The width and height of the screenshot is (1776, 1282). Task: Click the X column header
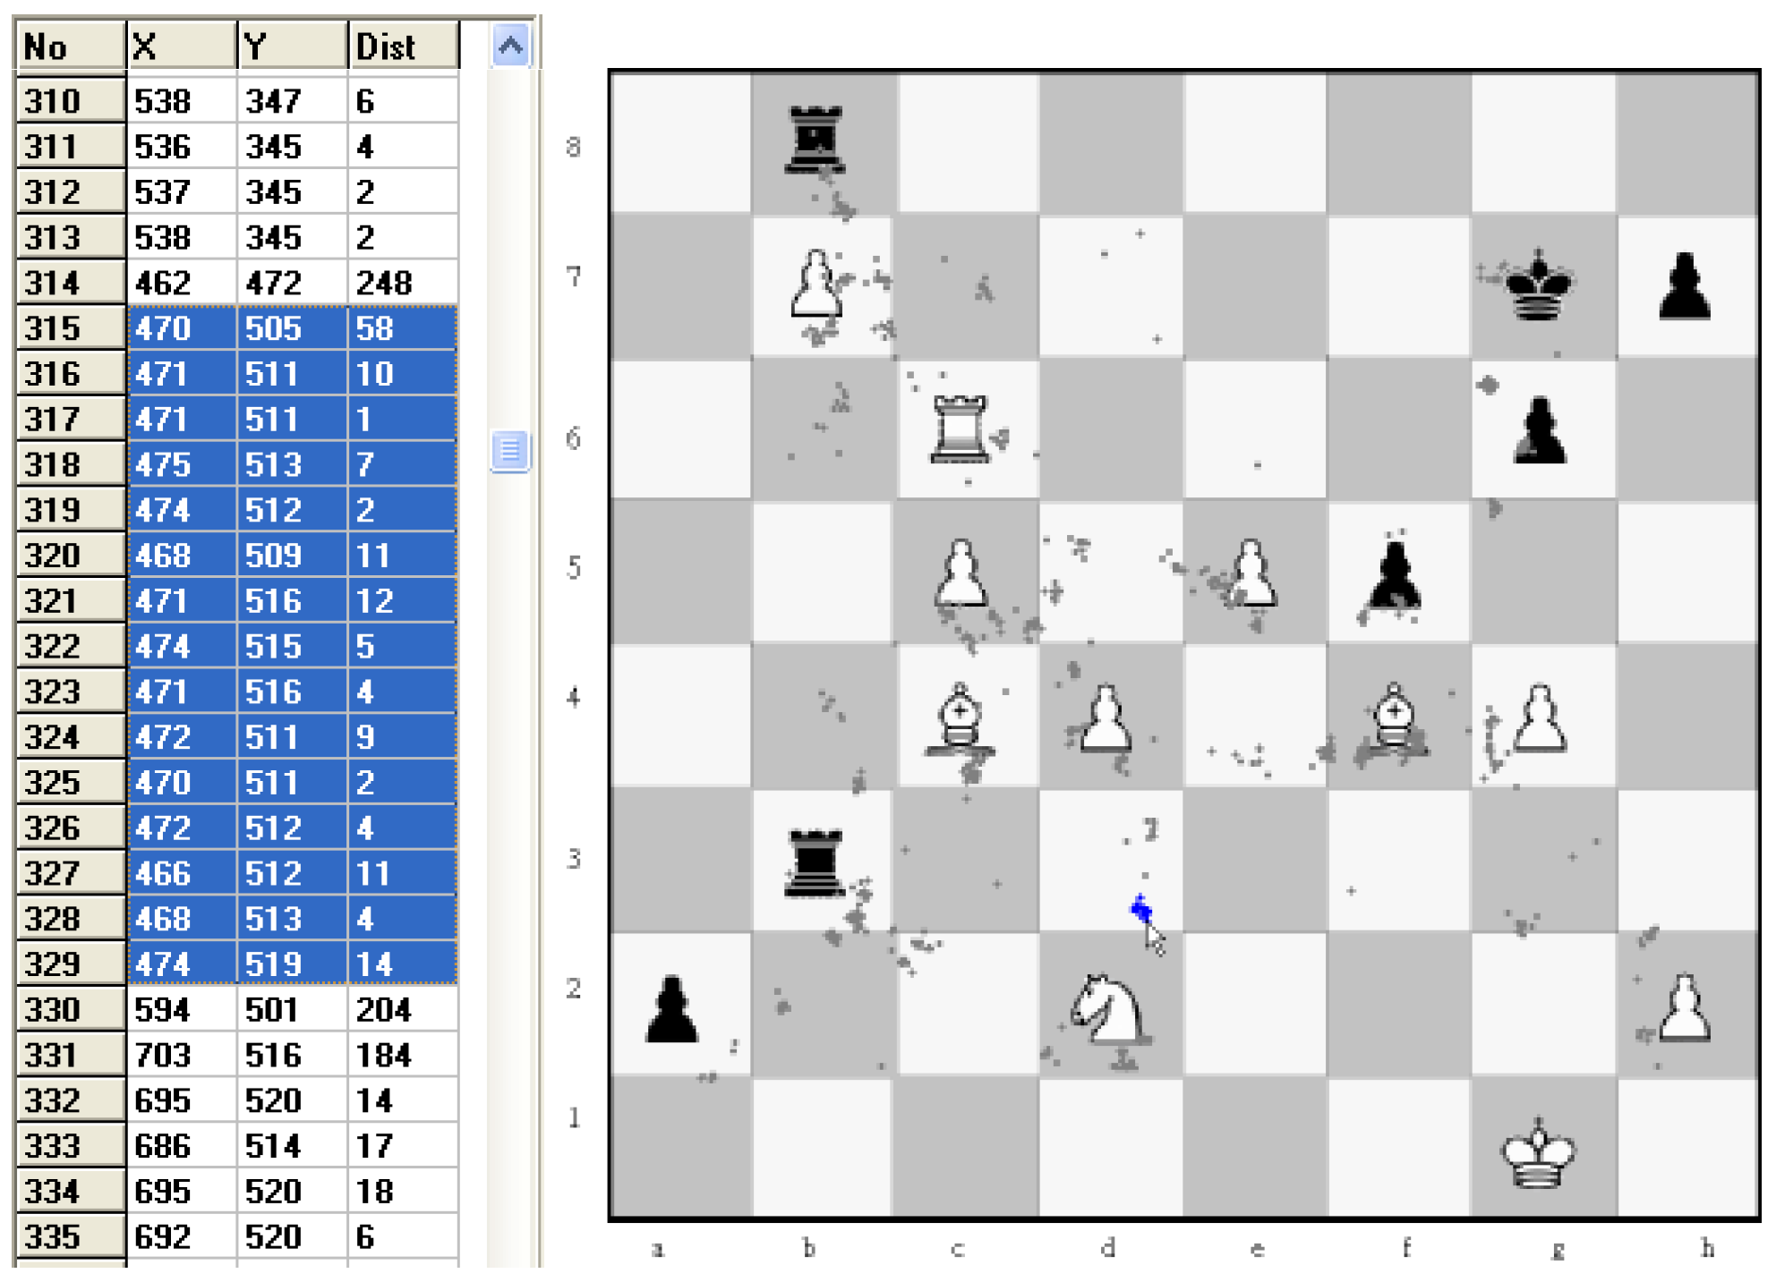coord(182,47)
